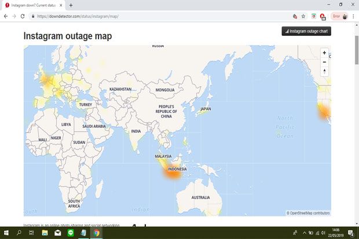
Task: Click the JAPAN label on the map
Action: (x=206, y=109)
